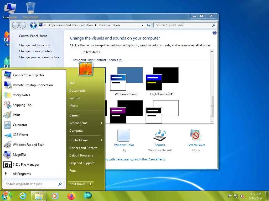Image resolution: width=269 pixels, height=201 pixels.
Task: Open Games from Start menu
Action: [x=74, y=115]
